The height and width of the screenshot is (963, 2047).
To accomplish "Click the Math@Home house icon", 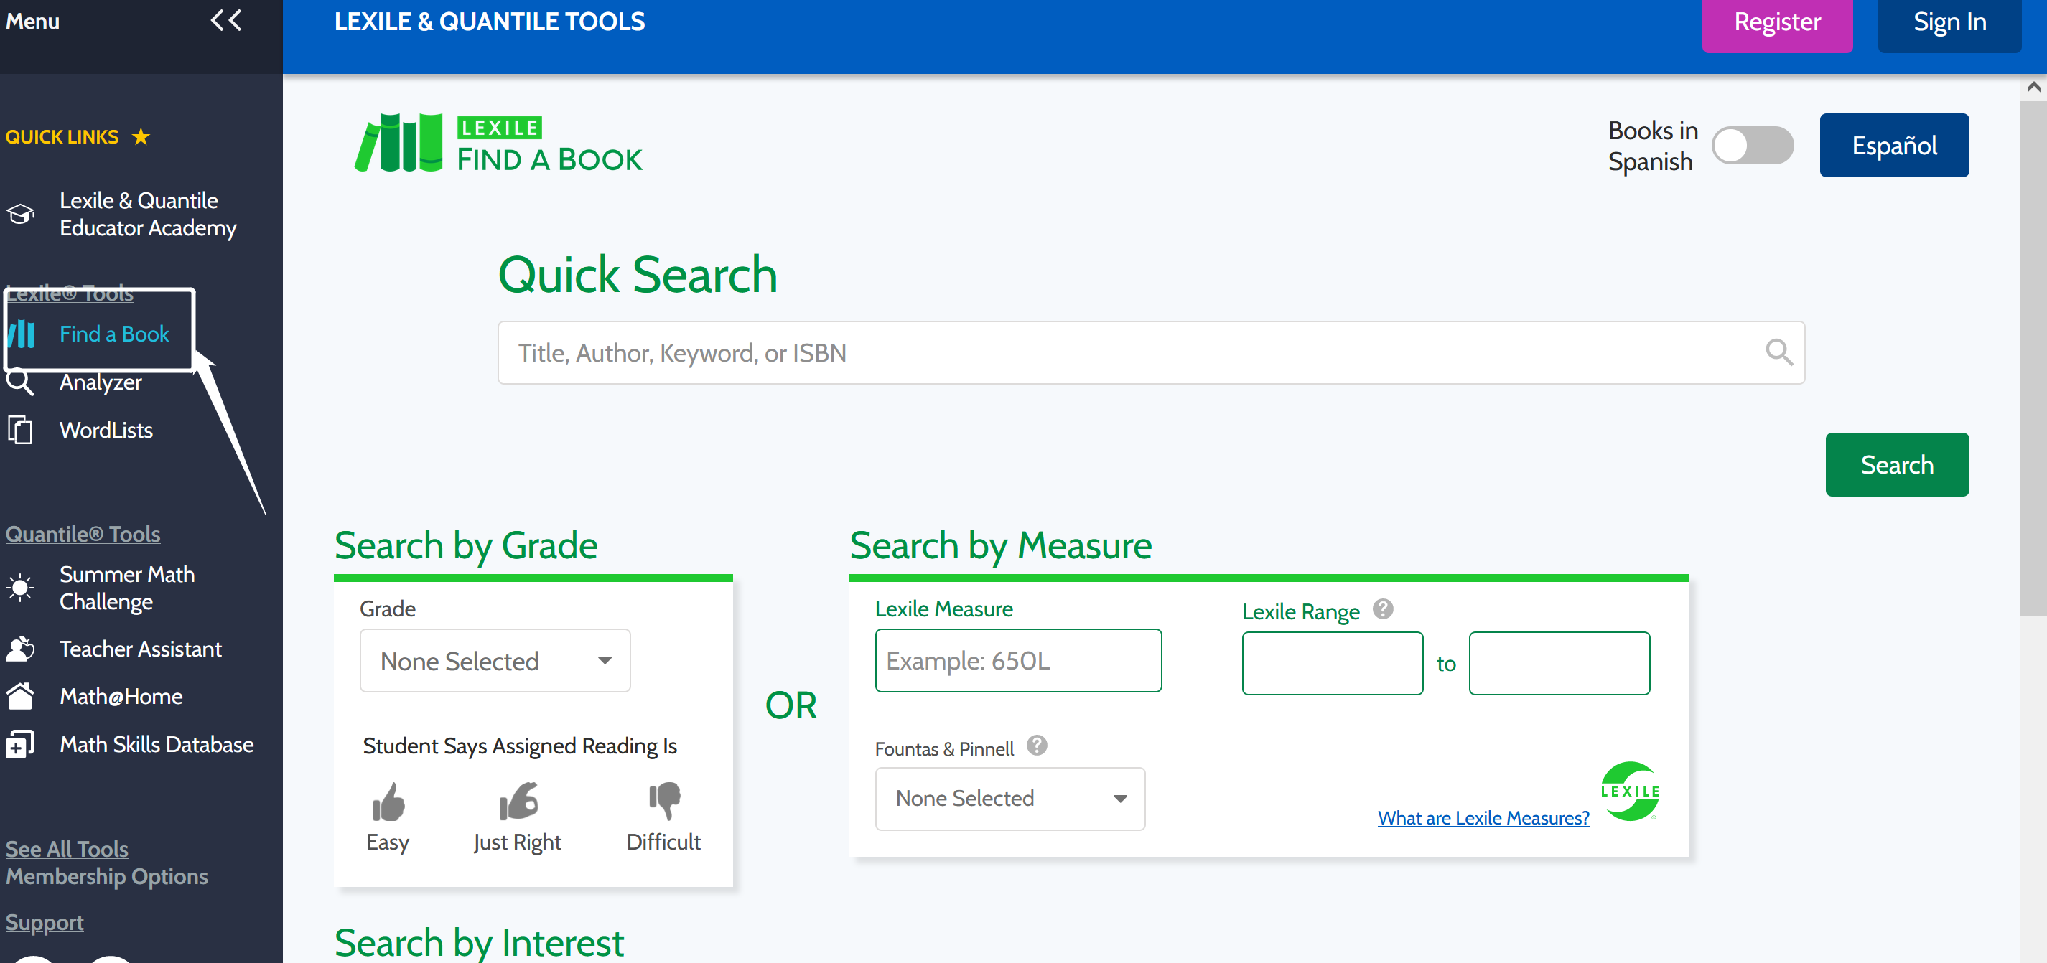I will tap(20, 696).
